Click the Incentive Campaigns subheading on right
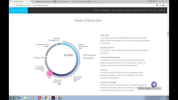Viewport: 178px width, 100px height. tap(108, 82)
